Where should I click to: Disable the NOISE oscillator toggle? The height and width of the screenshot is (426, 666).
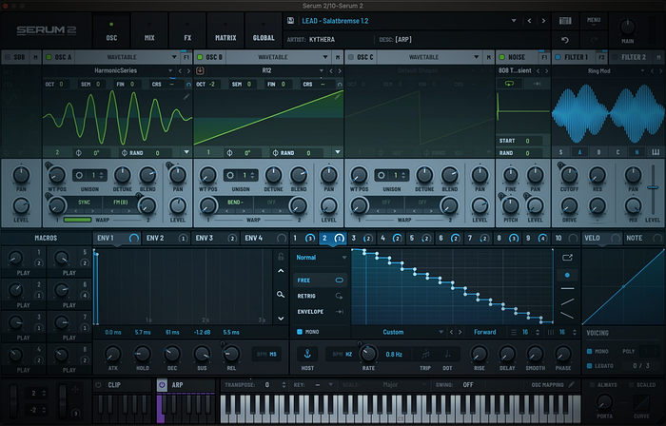[x=502, y=57]
